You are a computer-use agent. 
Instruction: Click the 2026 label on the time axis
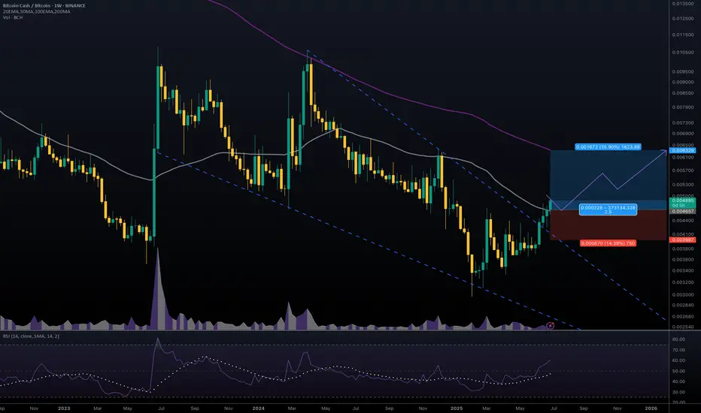pyautogui.click(x=651, y=408)
